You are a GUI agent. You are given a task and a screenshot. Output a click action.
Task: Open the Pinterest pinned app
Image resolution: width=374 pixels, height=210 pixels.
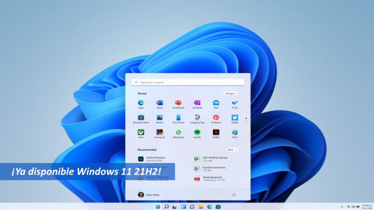click(x=216, y=118)
